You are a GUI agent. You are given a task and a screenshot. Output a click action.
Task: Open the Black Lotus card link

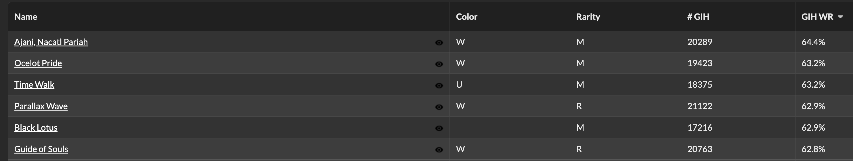[36, 127]
